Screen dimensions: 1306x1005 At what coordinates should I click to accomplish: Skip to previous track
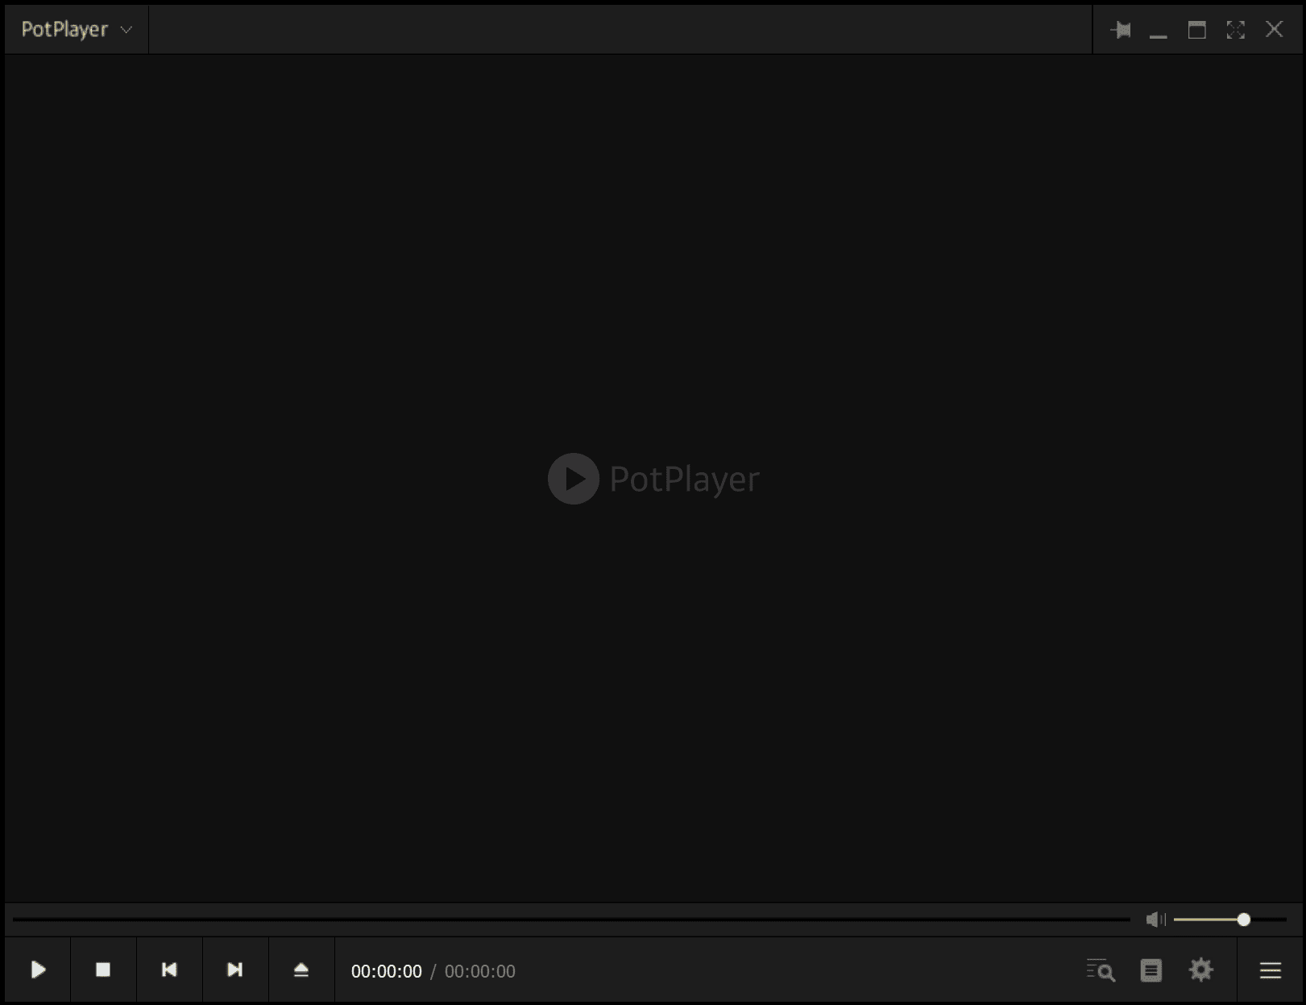click(169, 970)
